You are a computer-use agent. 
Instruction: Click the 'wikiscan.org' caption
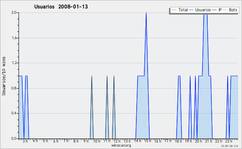(x=121, y=145)
